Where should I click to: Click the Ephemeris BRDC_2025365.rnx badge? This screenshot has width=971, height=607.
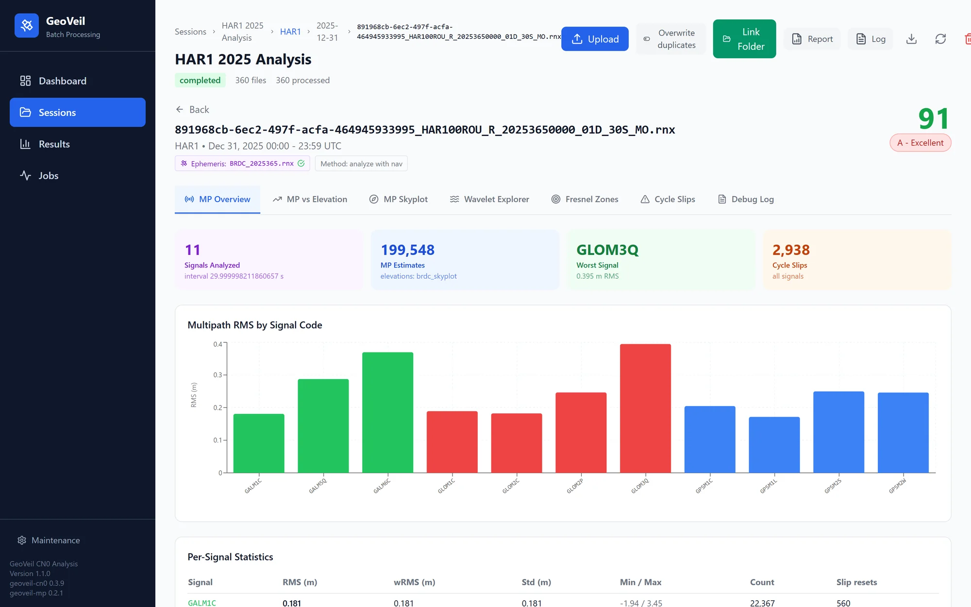coord(242,164)
